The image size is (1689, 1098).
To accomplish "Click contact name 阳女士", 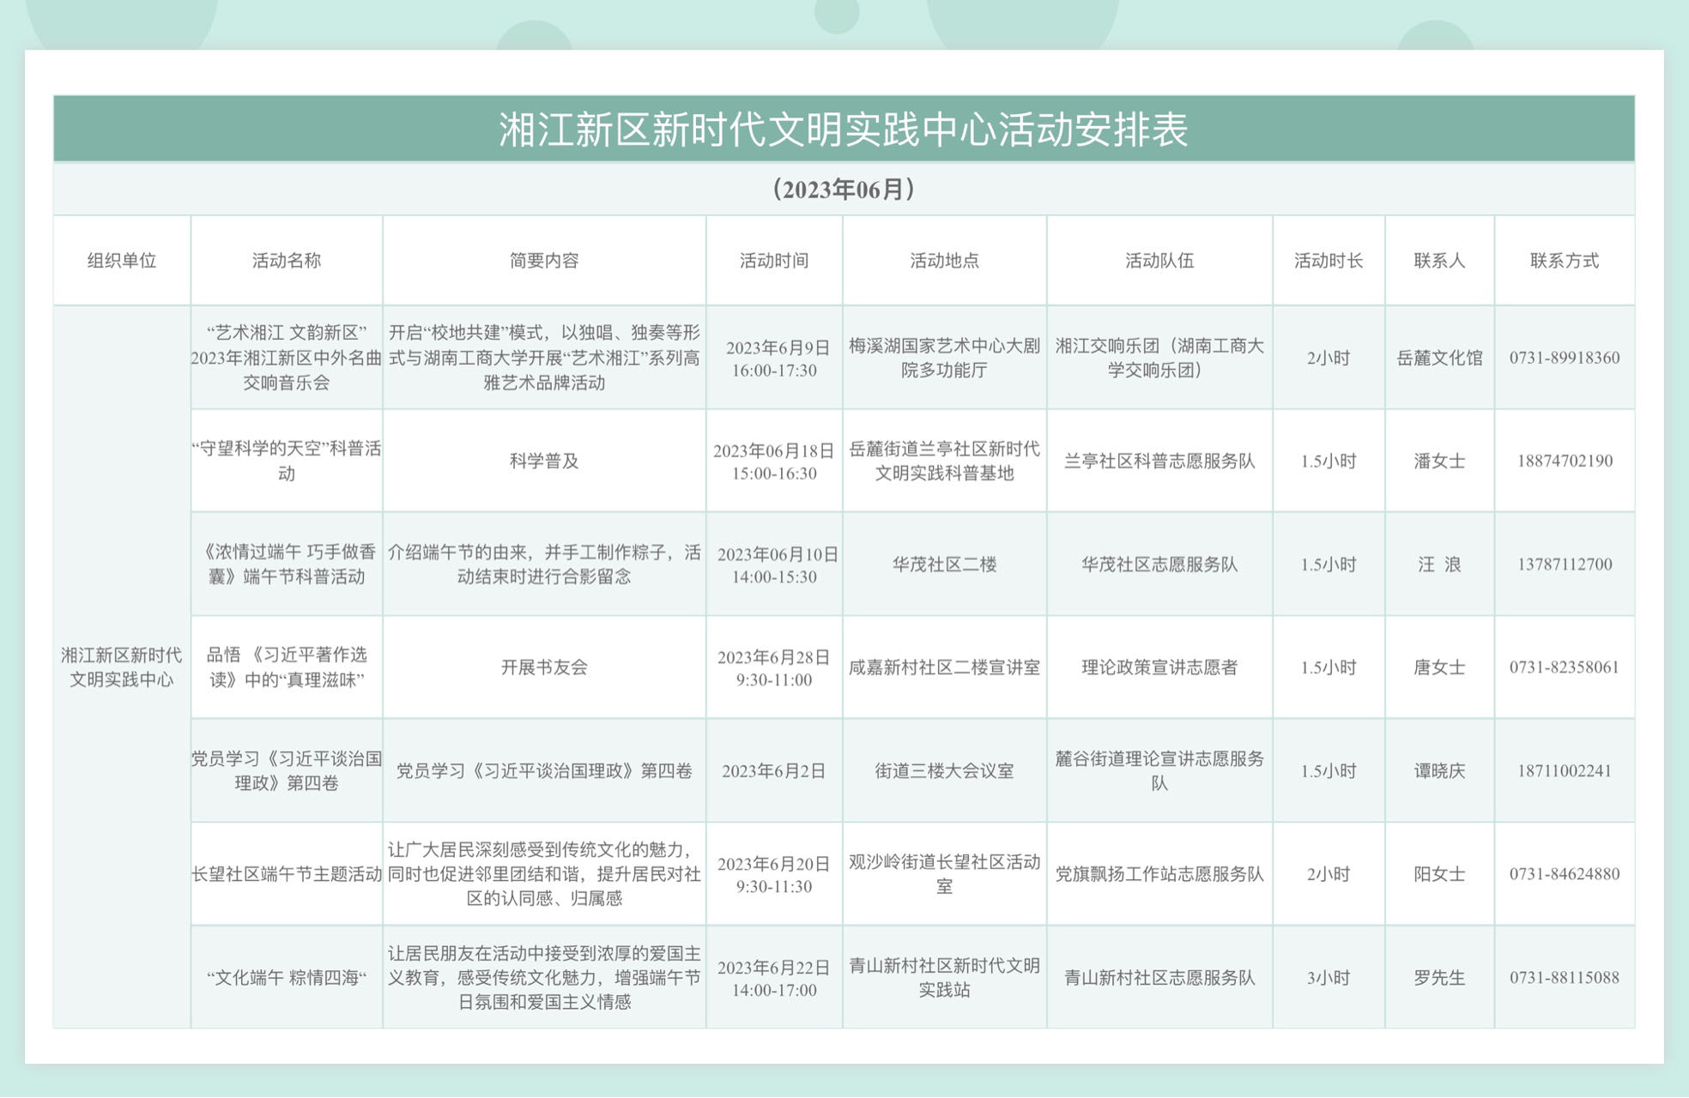I will click(1439, 874).
